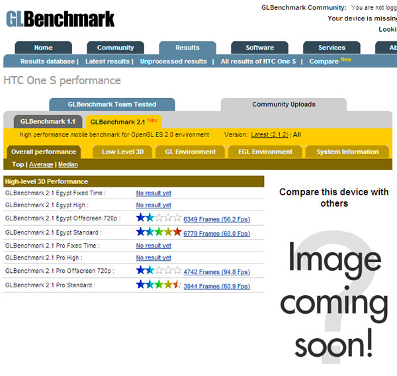This screenshot has height=376, width=397.
Task: Click No result yet for Egypt High
Action: tap(154, 205)
